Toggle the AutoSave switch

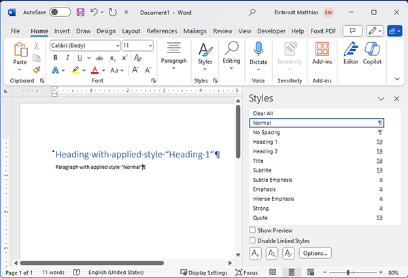tap(60, 12)
